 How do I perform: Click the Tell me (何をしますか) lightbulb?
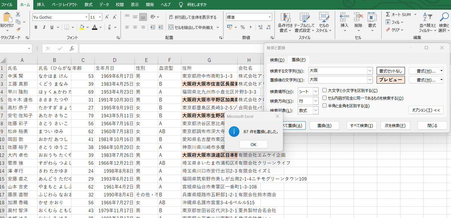pyautogui.click(x=181, y=4)
